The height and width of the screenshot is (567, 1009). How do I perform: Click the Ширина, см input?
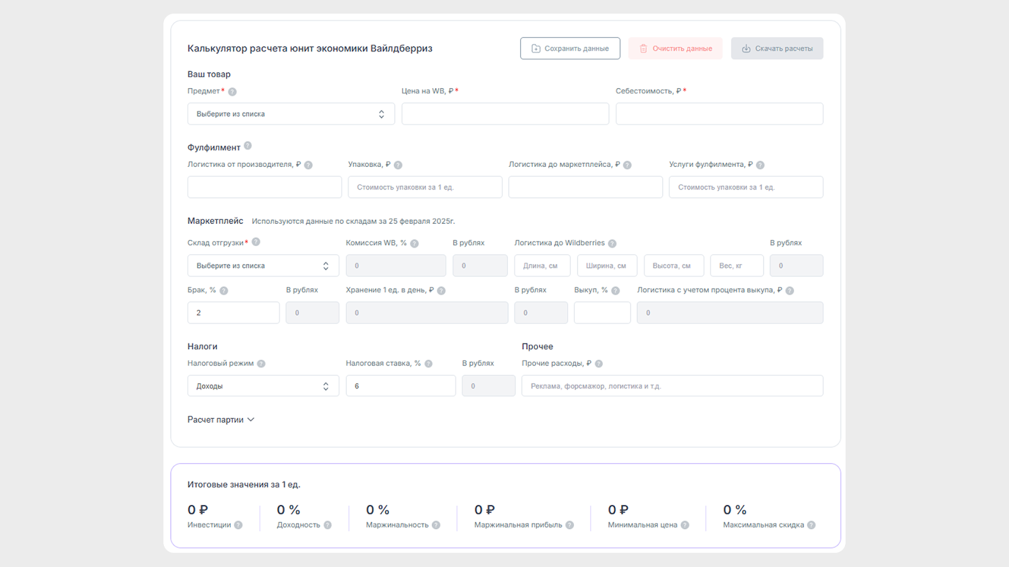coord(607,266)
